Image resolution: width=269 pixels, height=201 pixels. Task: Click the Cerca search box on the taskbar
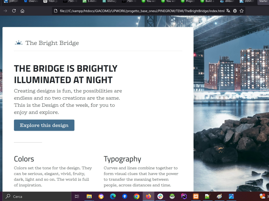(37, 196)
